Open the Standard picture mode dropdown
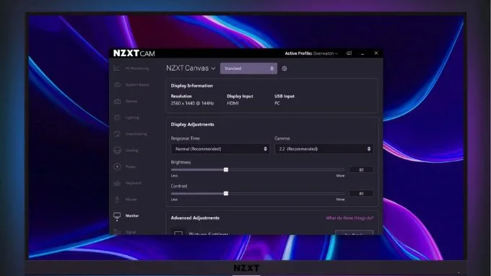Viewport: 491px width, 276px height. (248, 68)
